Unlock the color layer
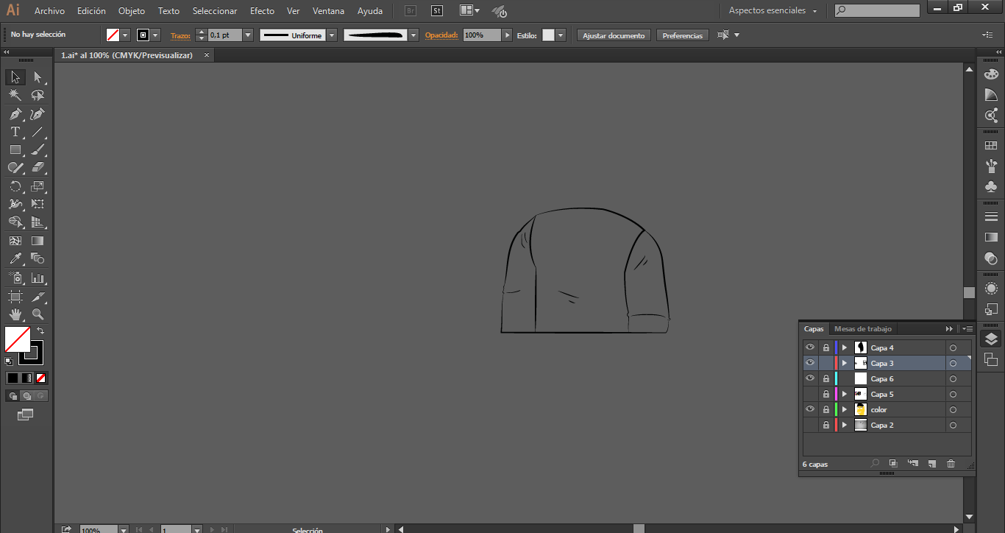The image size is (1005, 533). (x=825, y=410)
